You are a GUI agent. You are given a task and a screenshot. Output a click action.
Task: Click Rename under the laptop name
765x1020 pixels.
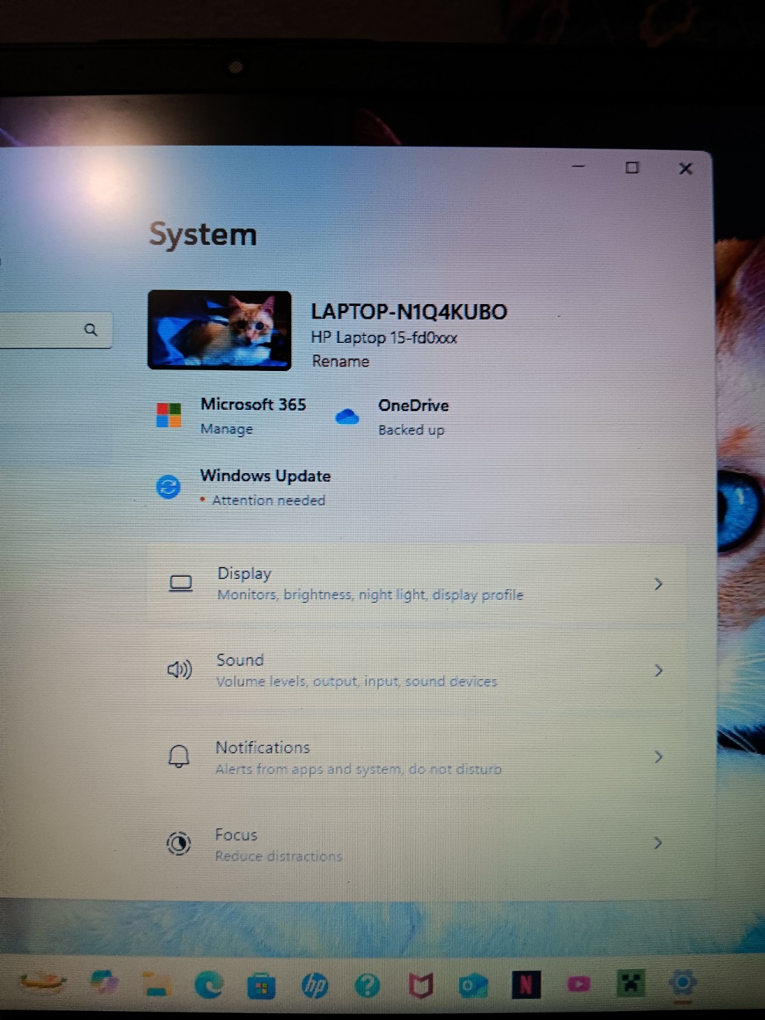340,361
